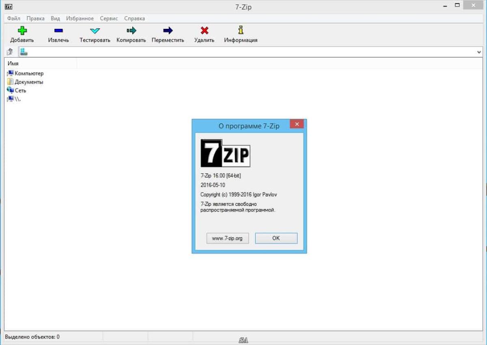Click the up-one-level folder icon
Viewport: 487px width, 345px height.
(x=9, y=52)
